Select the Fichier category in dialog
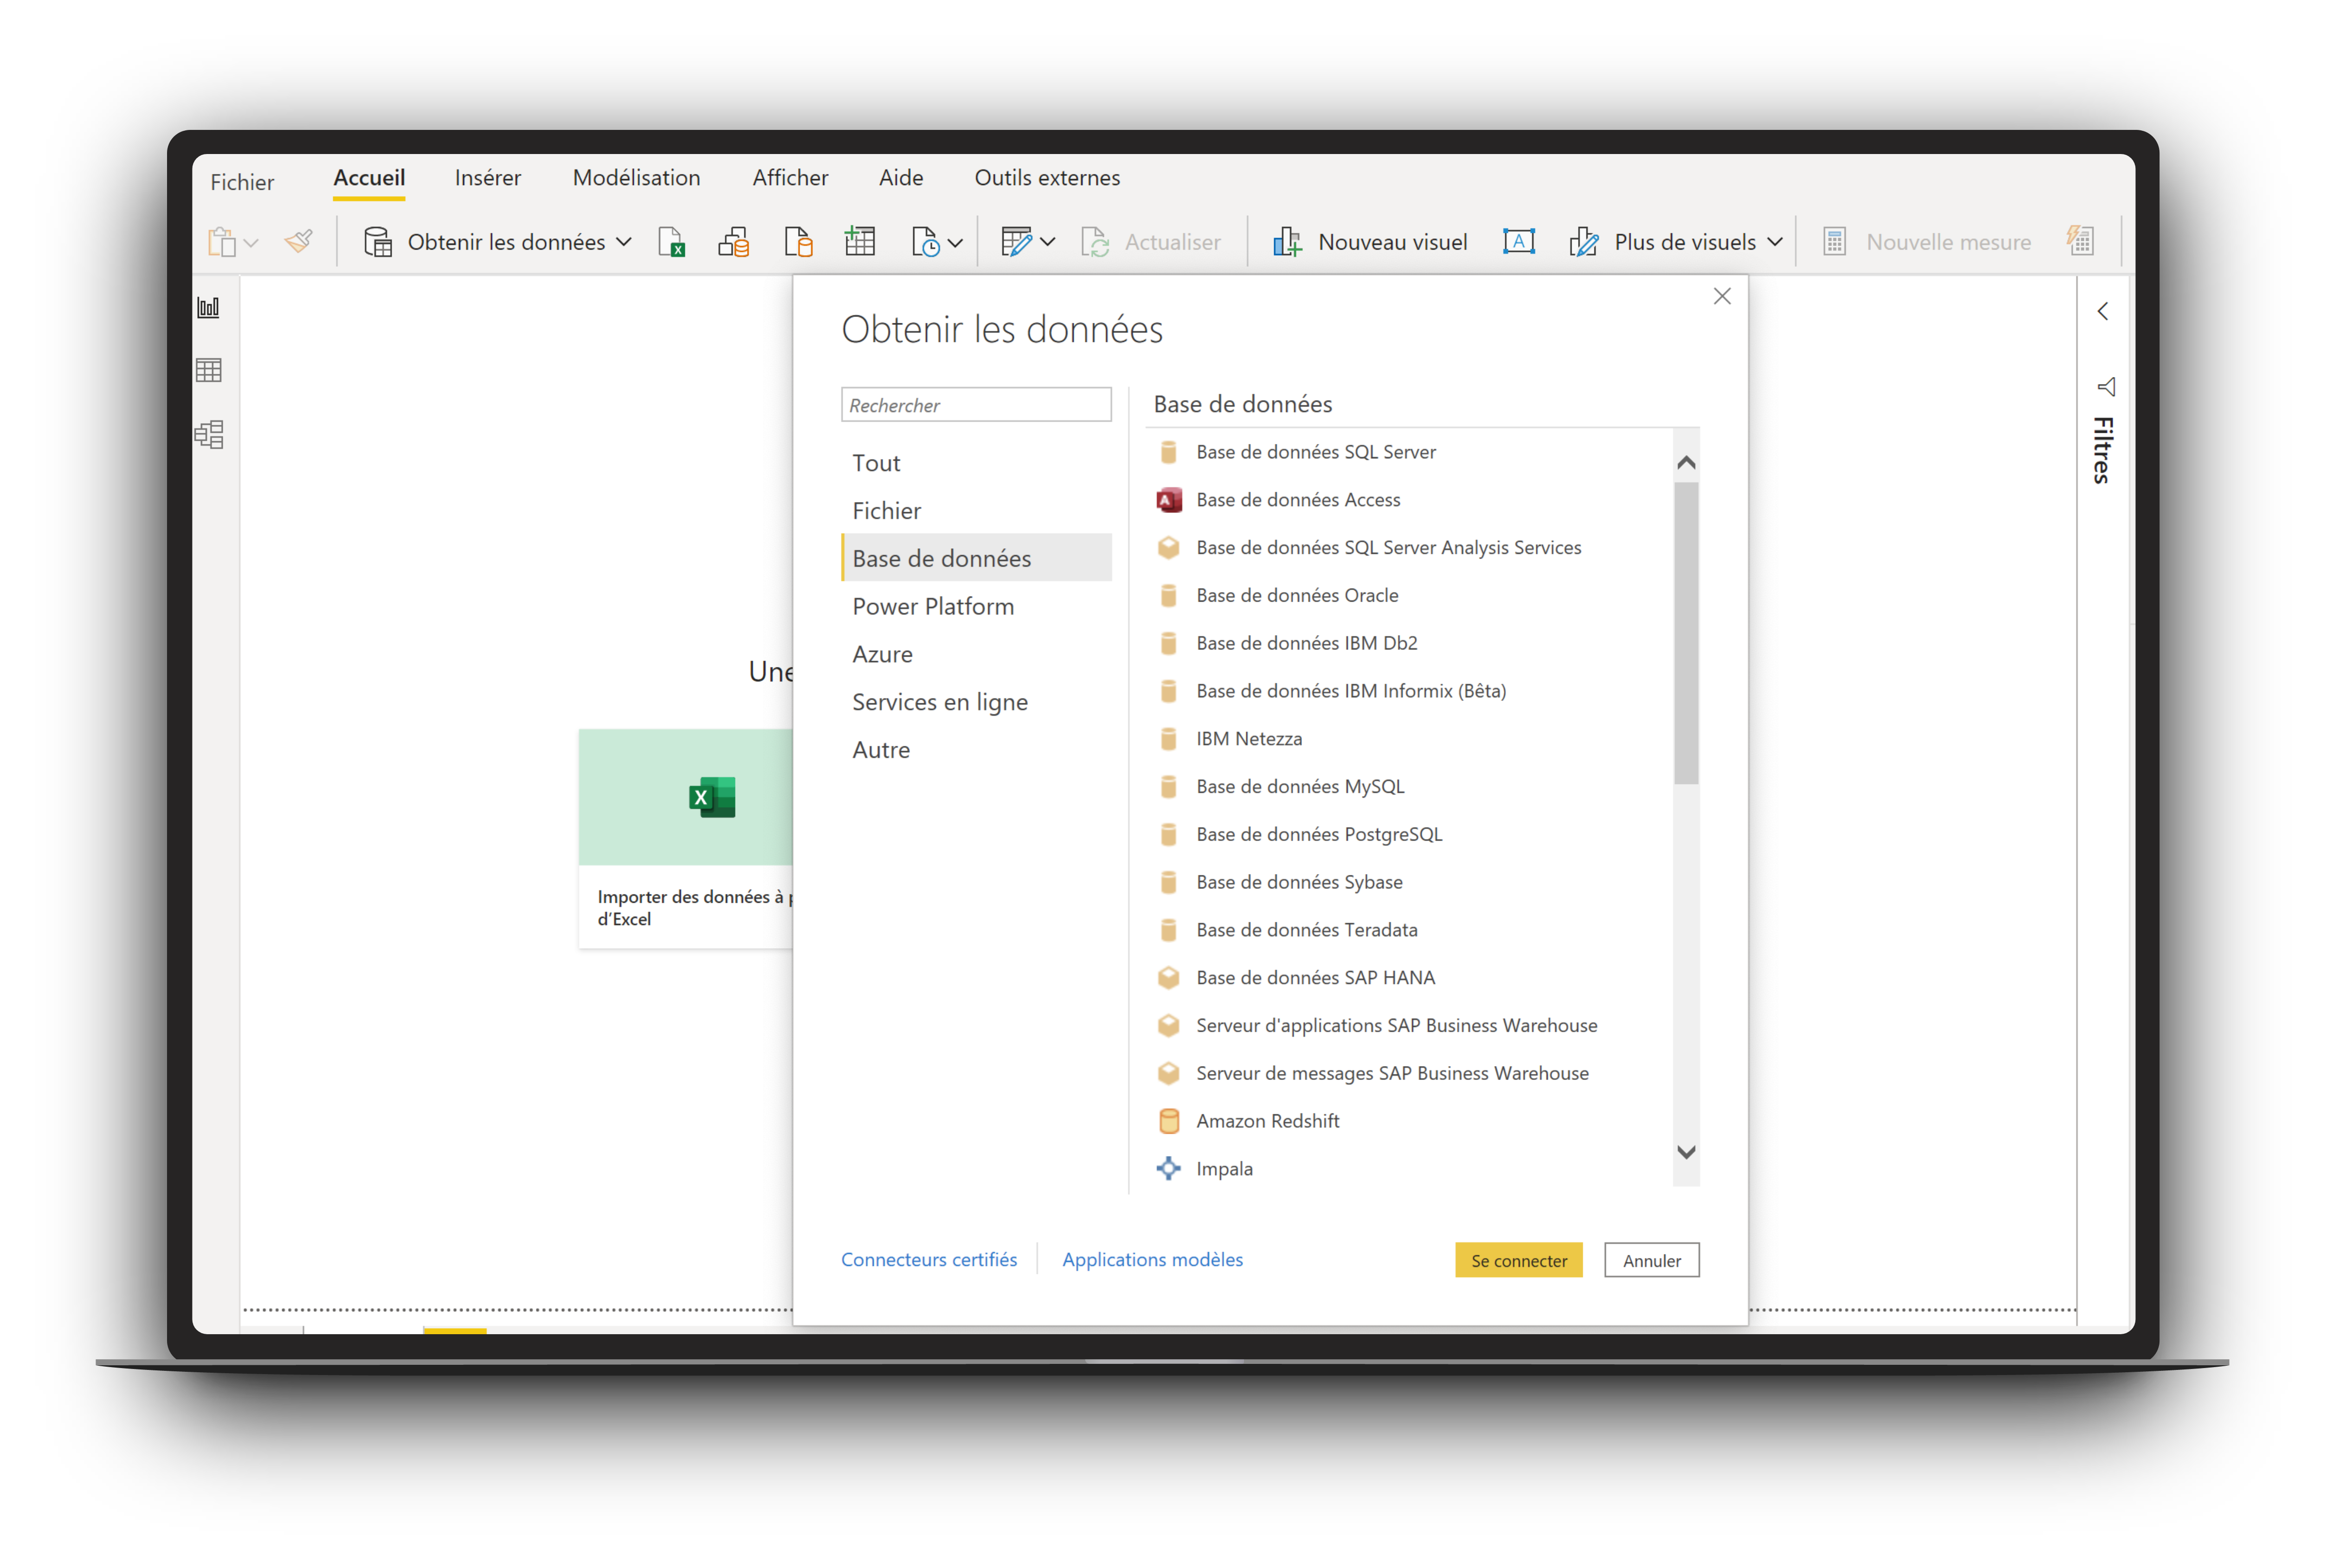 pos(976,511)
